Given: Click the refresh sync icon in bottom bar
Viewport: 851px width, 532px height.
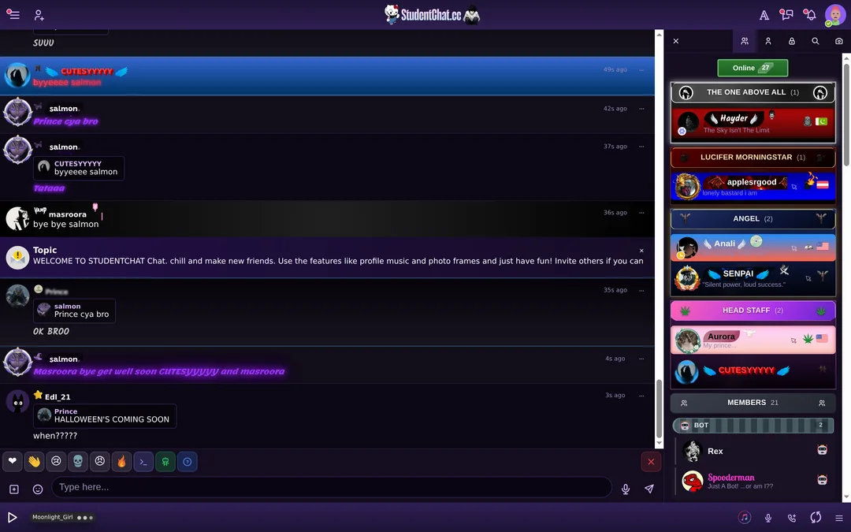Looking at the screenshot, I should [816, 517].
